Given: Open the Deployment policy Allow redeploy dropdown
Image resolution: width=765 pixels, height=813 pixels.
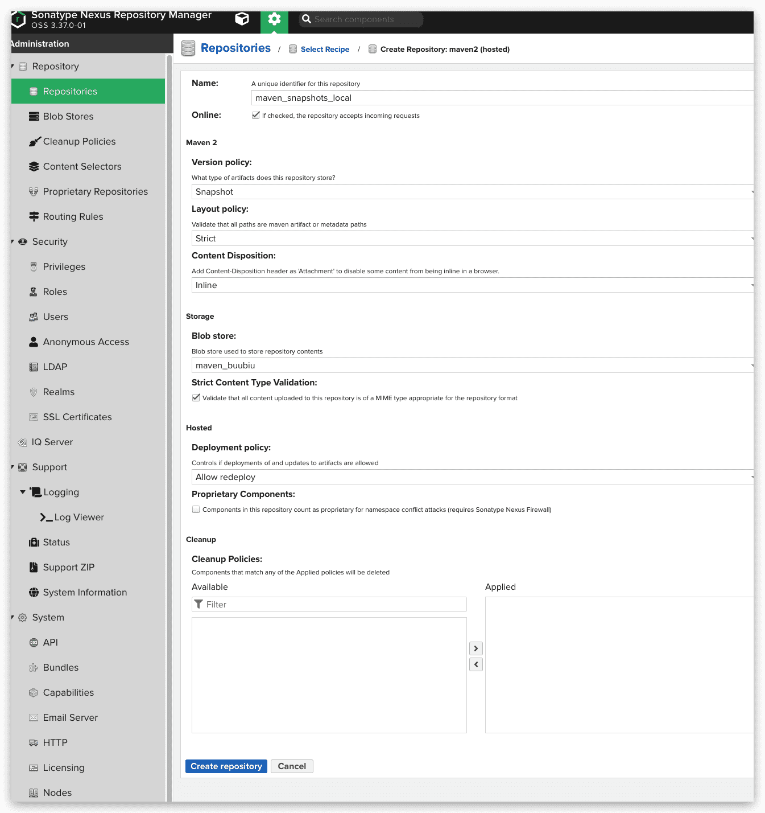Looking at the screenshot, I should (x=472, y=477).
